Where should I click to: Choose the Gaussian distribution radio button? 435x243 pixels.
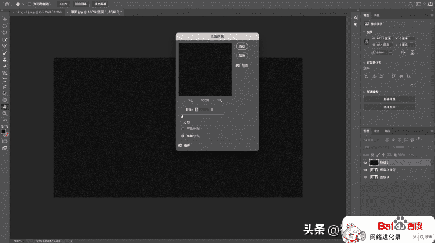(183, 136)
